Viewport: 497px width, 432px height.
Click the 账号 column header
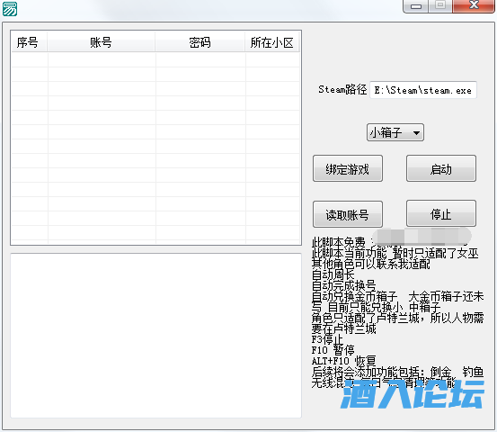102,42
